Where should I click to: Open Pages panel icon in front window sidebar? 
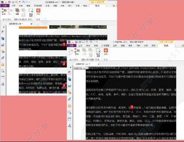[70, 79]
